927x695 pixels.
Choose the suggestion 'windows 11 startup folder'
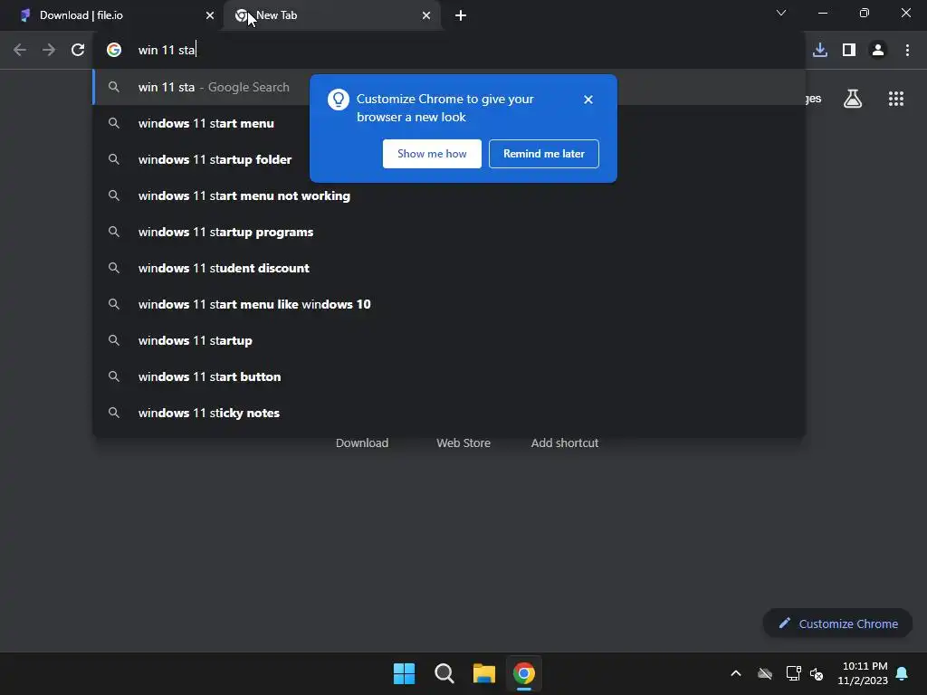449,159
